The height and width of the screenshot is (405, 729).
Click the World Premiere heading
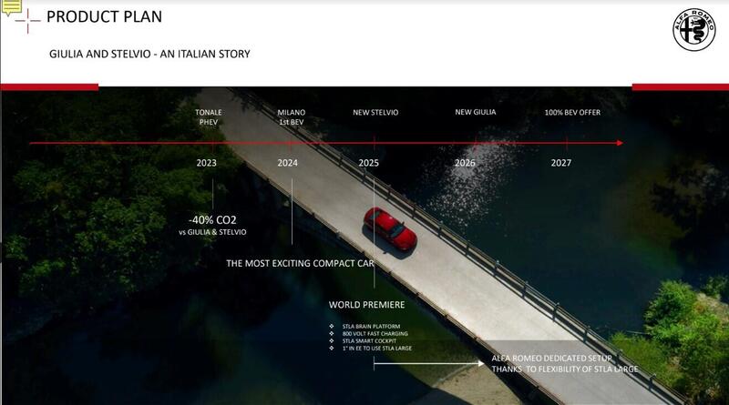pos(366,304)
